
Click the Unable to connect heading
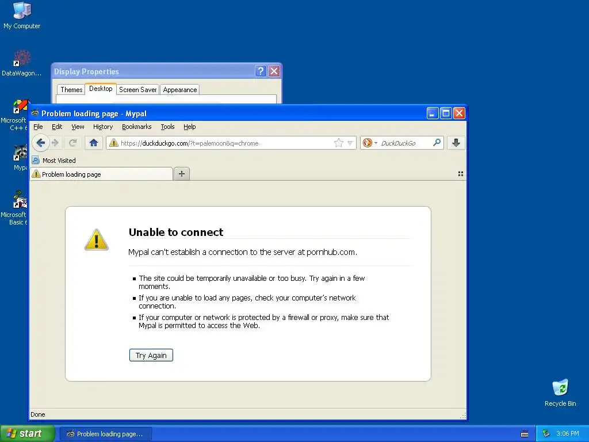pos(176,232)
